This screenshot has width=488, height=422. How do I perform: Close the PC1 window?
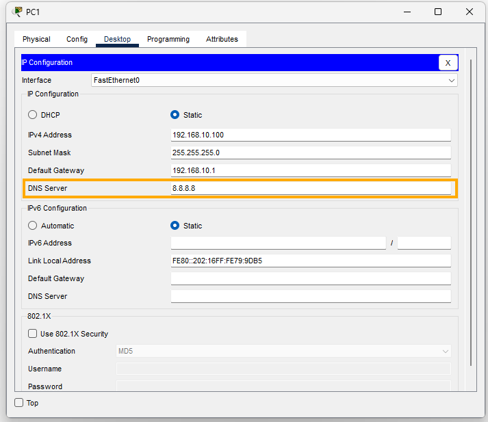(x=470, y=12)
